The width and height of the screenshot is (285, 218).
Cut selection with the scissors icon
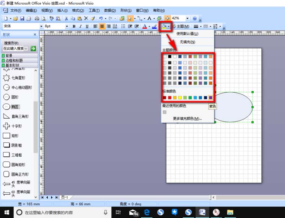66,18
